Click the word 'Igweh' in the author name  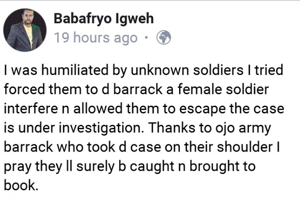tap(135, 20)
